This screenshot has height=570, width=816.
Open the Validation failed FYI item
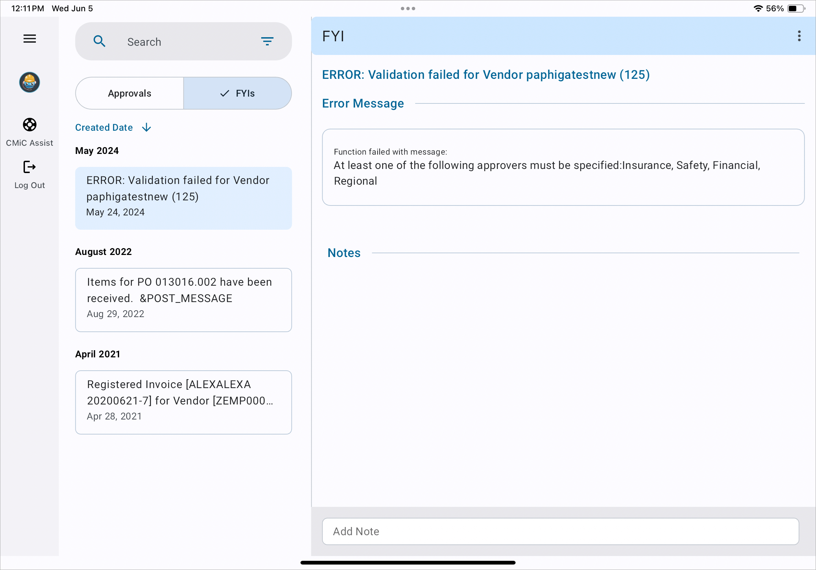pyautogui.click(x=183, y=198)
